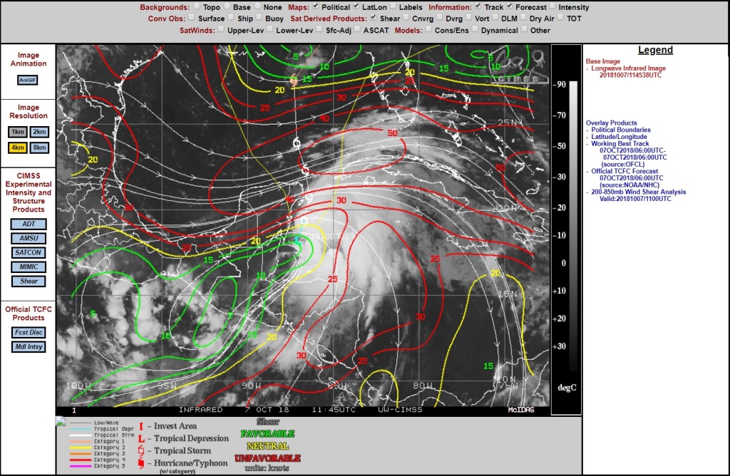Disable the Shear derived product checkbox
The width and height of the screenshot is (730, 476).
click(374, 18)
